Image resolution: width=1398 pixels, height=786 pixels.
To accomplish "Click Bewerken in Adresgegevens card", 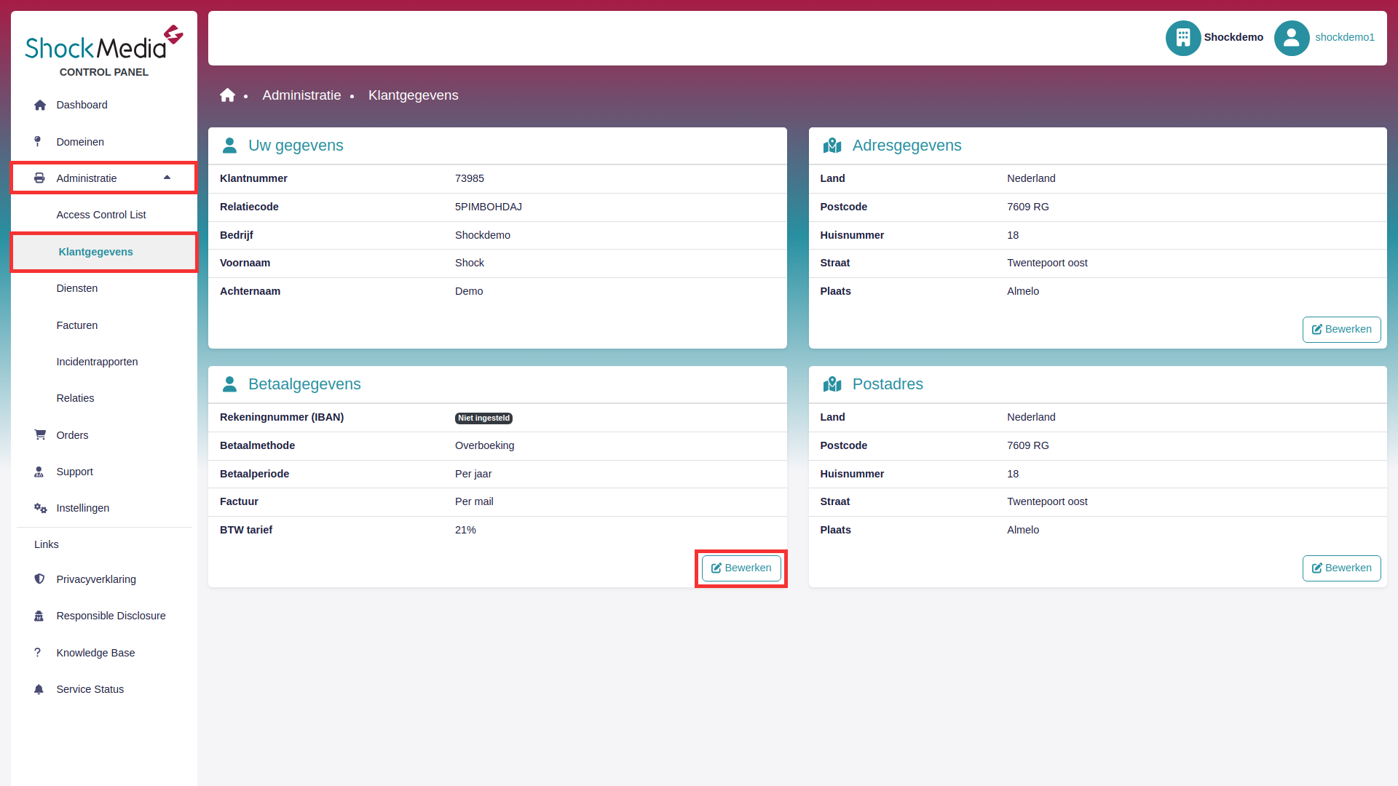I will click(x=1341, y=330).
